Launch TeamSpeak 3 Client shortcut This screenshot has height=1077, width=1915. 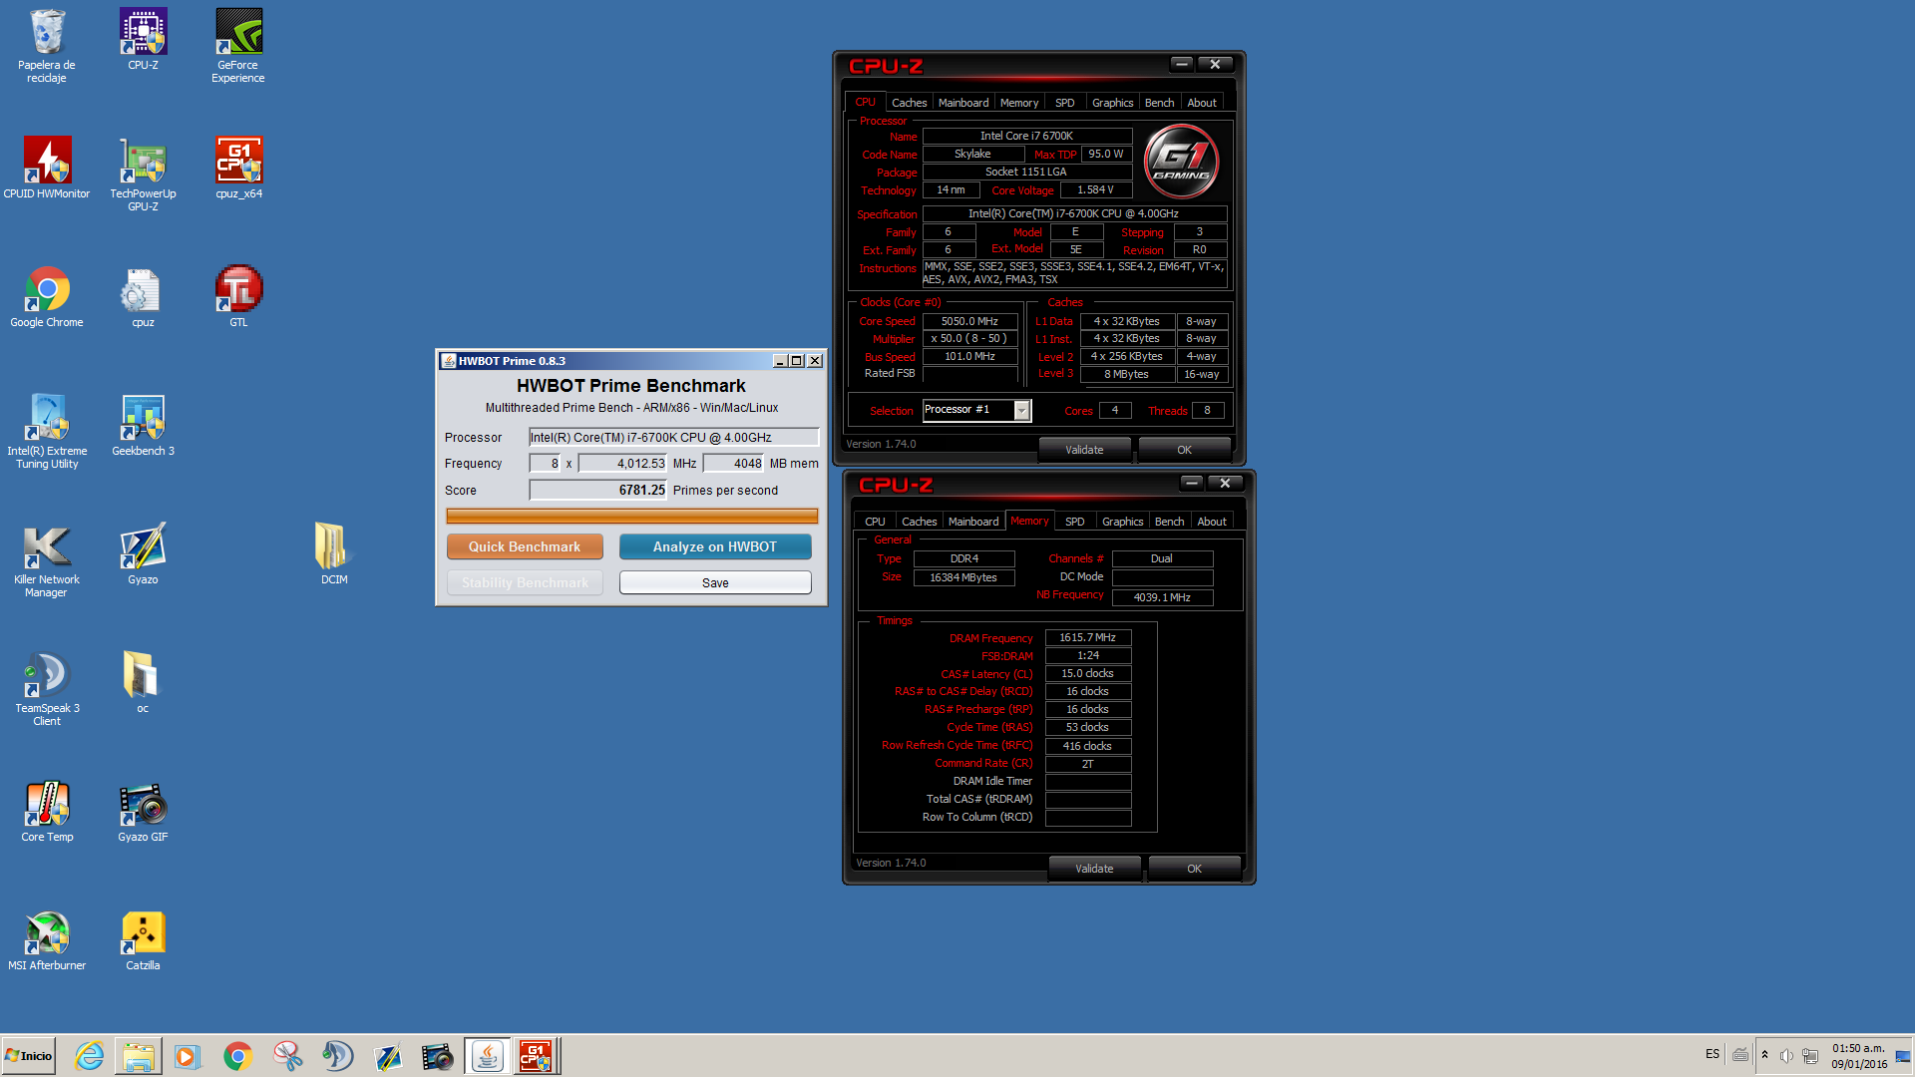tap(47, 689)
